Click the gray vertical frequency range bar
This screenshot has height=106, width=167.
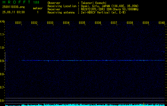click(x=5, y=61)
